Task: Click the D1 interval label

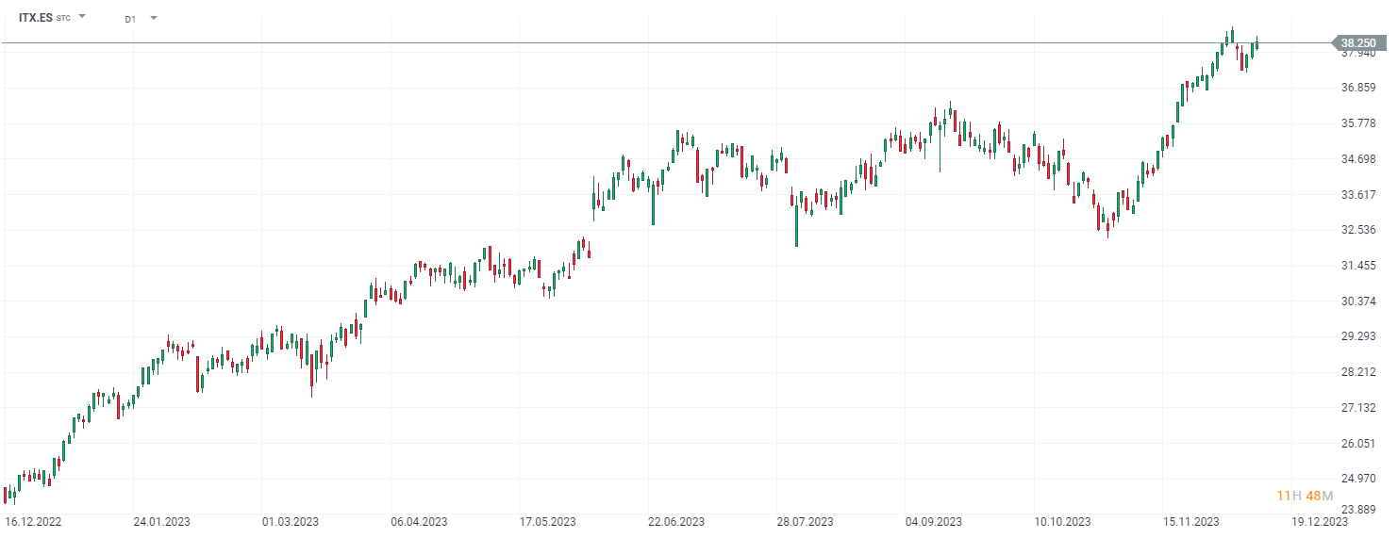Action: click(x=130, y=18)
